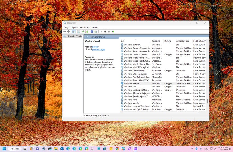This screenshot has width=233, height=152.
Task: Switch to the Standart tab
Action: pos(103,116)
